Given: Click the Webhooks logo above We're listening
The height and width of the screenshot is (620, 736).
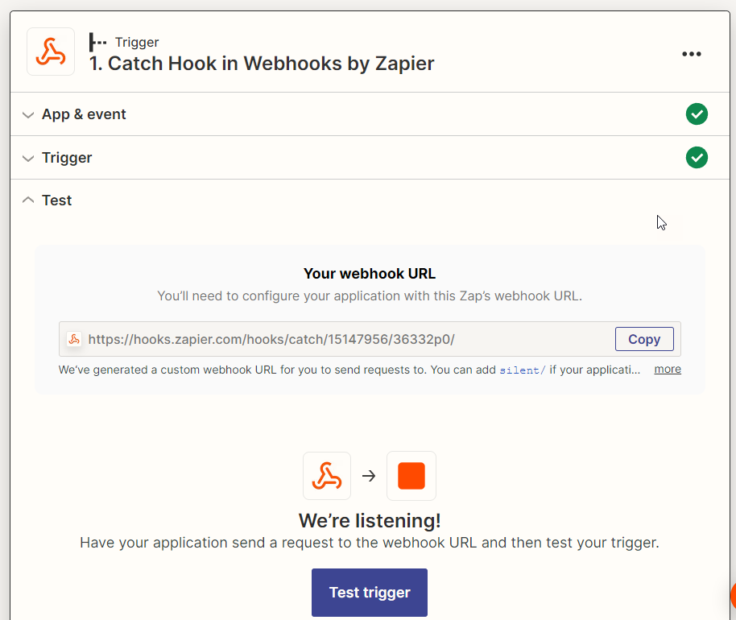Looking at the screenshot, I should coord(326,475).
